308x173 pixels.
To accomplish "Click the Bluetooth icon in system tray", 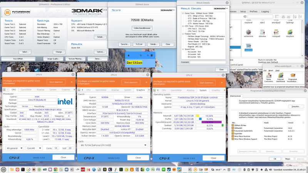I will [244, 170].
